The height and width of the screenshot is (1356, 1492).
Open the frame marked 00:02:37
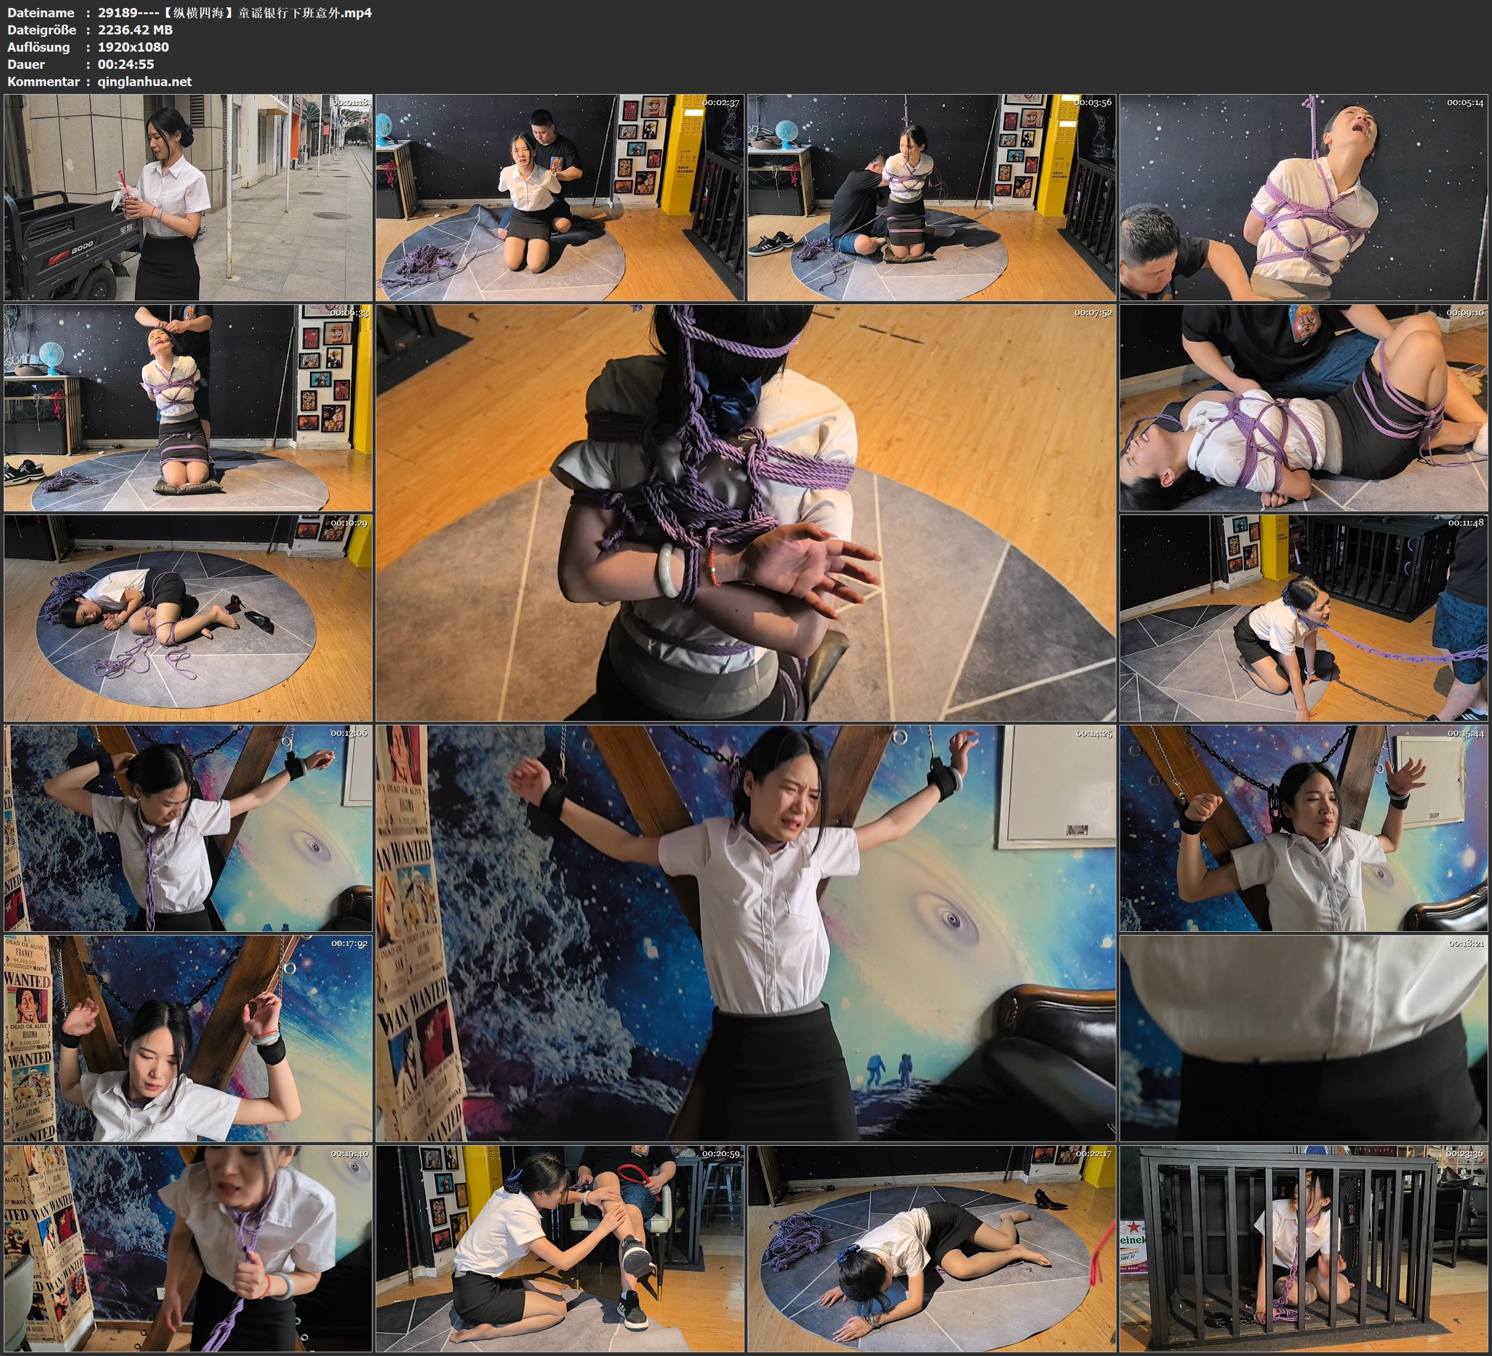coord(559,197)
